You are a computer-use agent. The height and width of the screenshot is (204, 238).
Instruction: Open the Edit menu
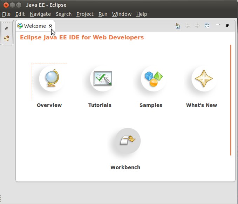[20, 14]
